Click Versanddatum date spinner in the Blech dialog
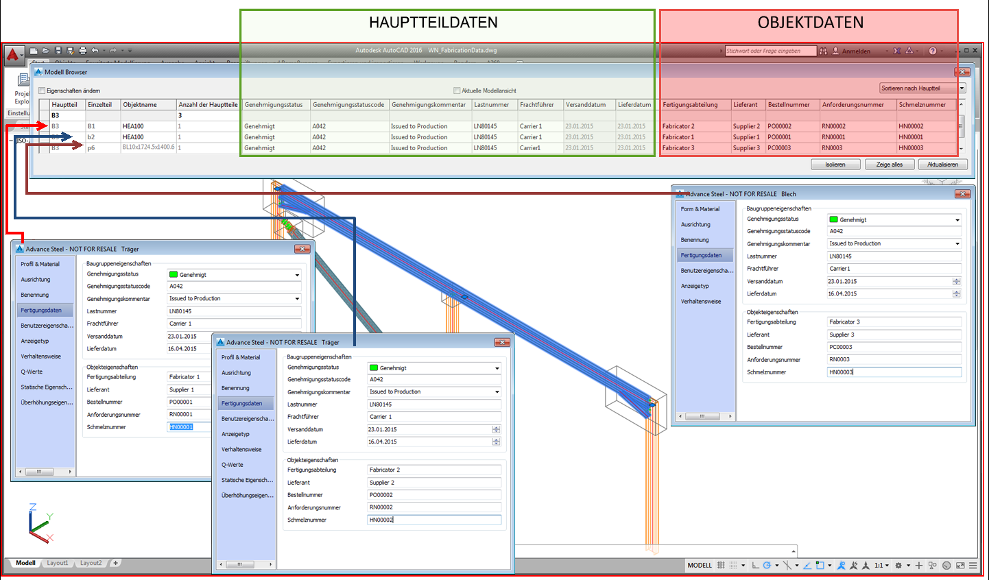 957,282
